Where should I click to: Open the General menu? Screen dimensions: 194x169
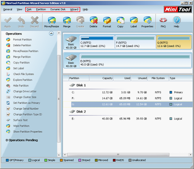pyautogui.click(x=8, y=9)
